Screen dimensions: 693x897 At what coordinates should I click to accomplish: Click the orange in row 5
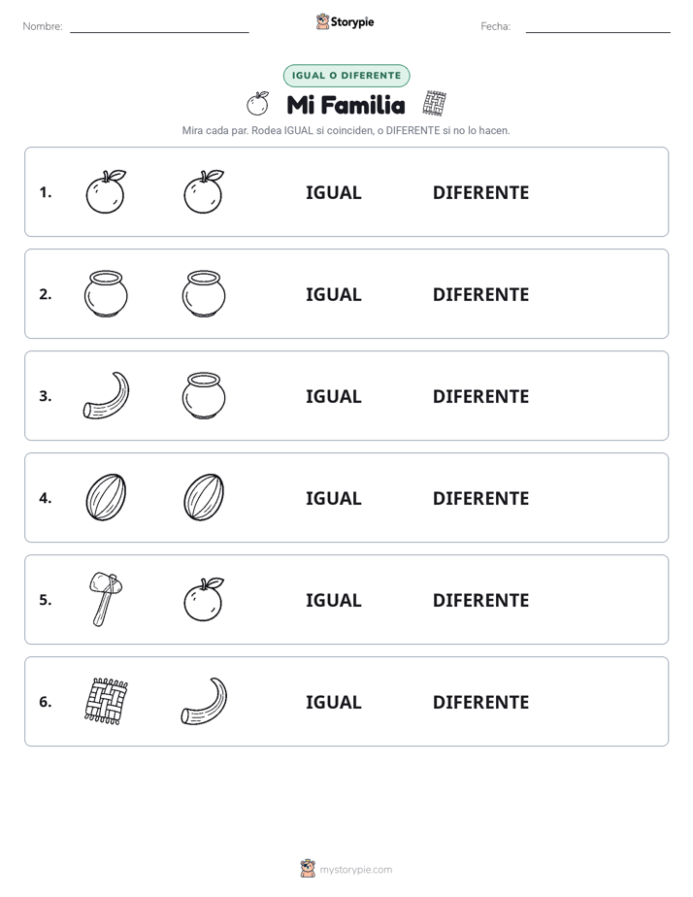(204, 600)
